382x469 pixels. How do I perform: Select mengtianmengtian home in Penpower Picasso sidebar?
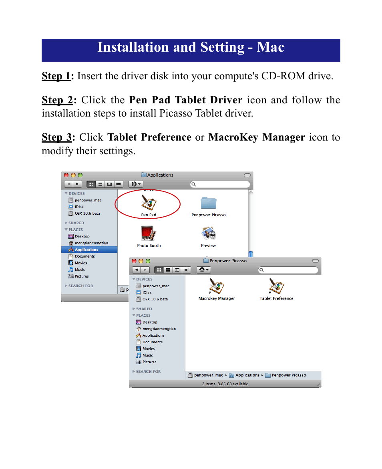pyautogui.click(x=157, y=329)
